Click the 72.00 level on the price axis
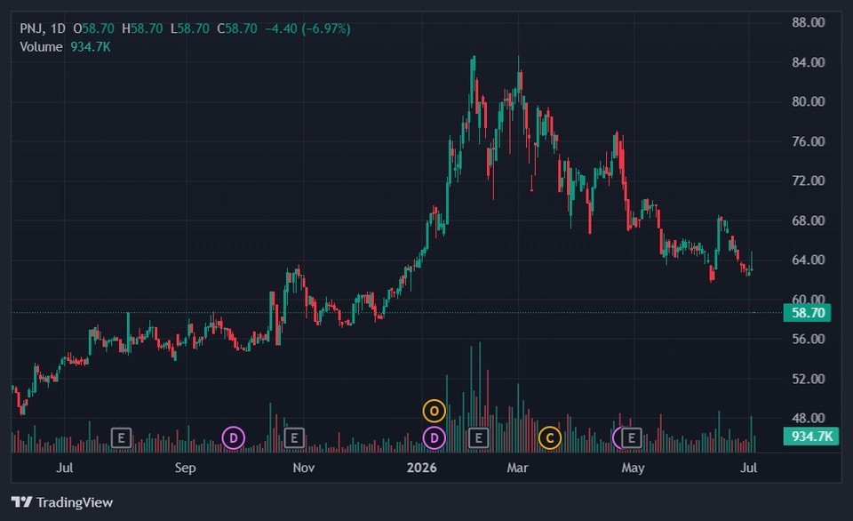The height and width of the screenshot is (521, 853). point(809,180)
